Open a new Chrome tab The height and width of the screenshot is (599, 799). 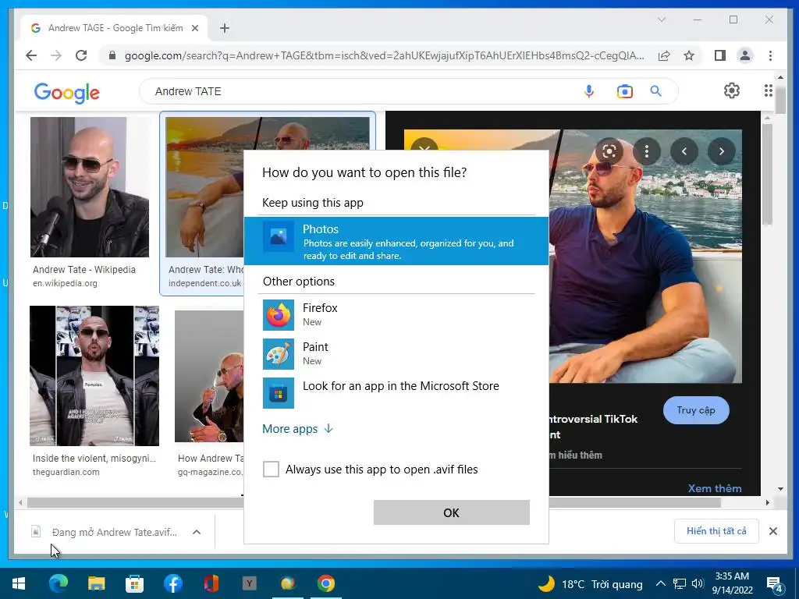point(225,28)
